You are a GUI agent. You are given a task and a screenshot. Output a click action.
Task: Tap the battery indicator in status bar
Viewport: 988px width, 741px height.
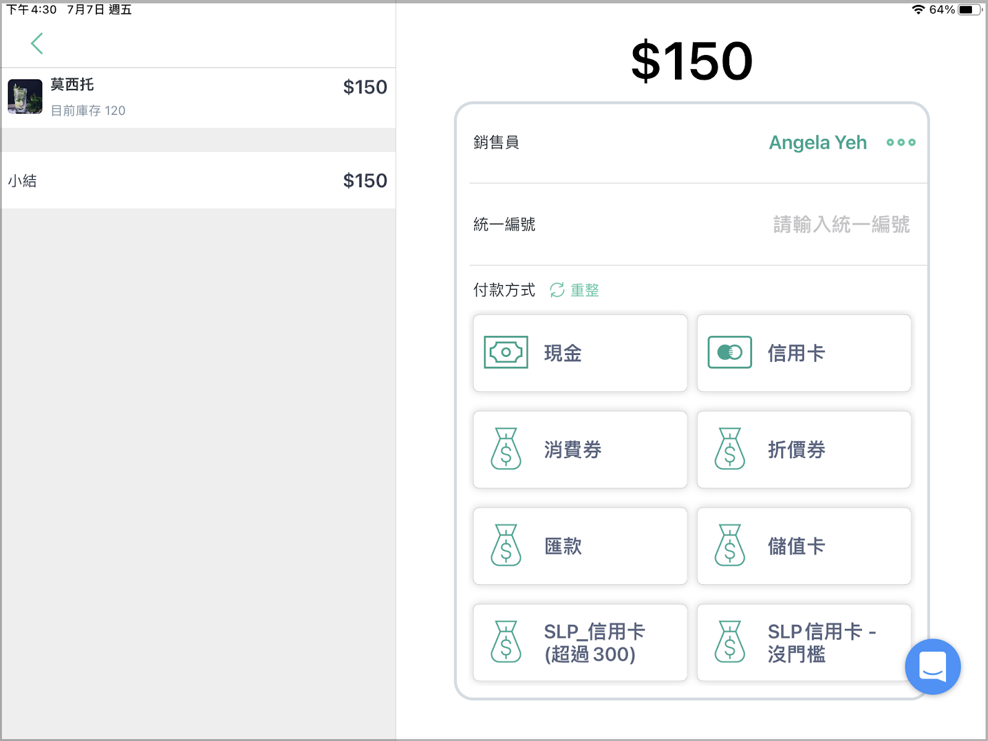[969, 9]
